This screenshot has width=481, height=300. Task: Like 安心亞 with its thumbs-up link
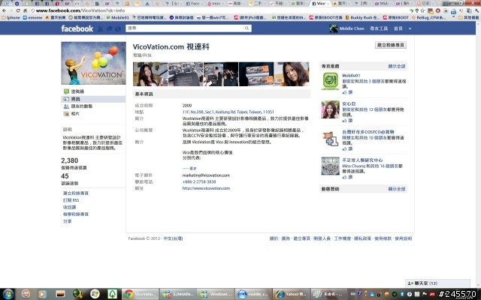point(347,120)
